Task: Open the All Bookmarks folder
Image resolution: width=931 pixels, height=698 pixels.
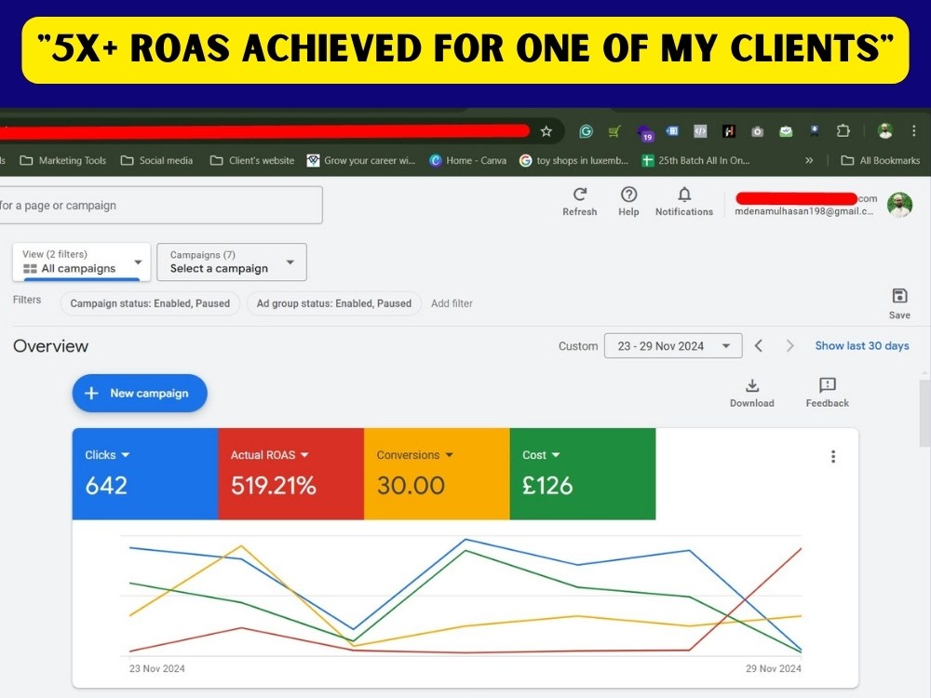Action: (881, 160)
